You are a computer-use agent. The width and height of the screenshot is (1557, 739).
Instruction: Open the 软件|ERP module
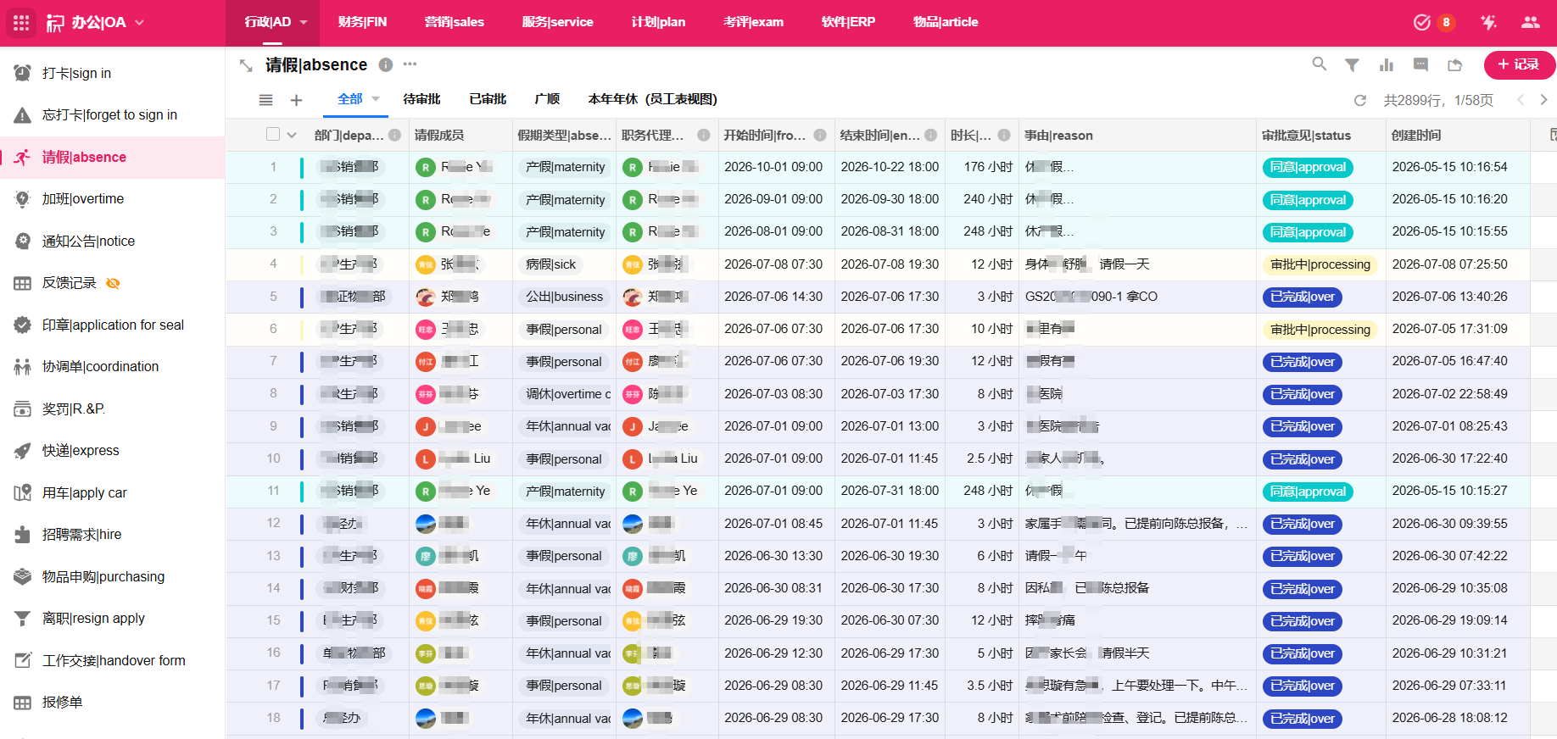848,22
